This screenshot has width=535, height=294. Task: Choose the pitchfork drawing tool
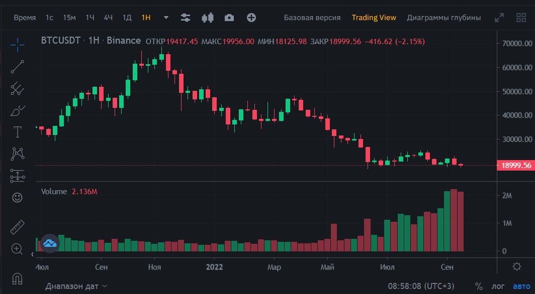point(17,88)
